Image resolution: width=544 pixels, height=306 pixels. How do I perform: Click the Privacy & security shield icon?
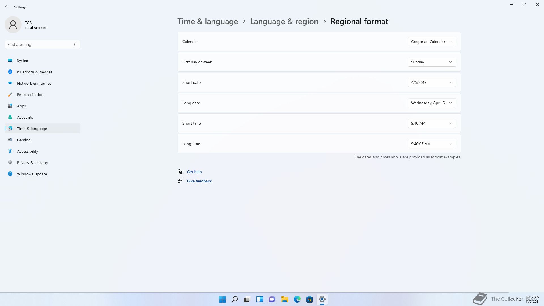[x=10, y=163]
